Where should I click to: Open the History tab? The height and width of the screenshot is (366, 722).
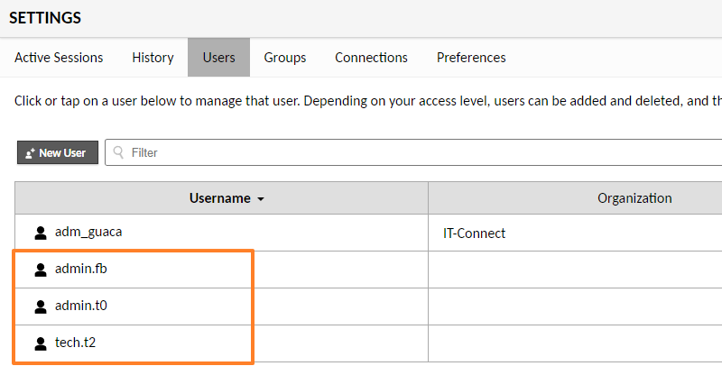tap(153, 58)
